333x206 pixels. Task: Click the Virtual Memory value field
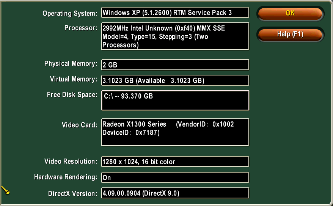pyautogui.click(x=175, y=80)
